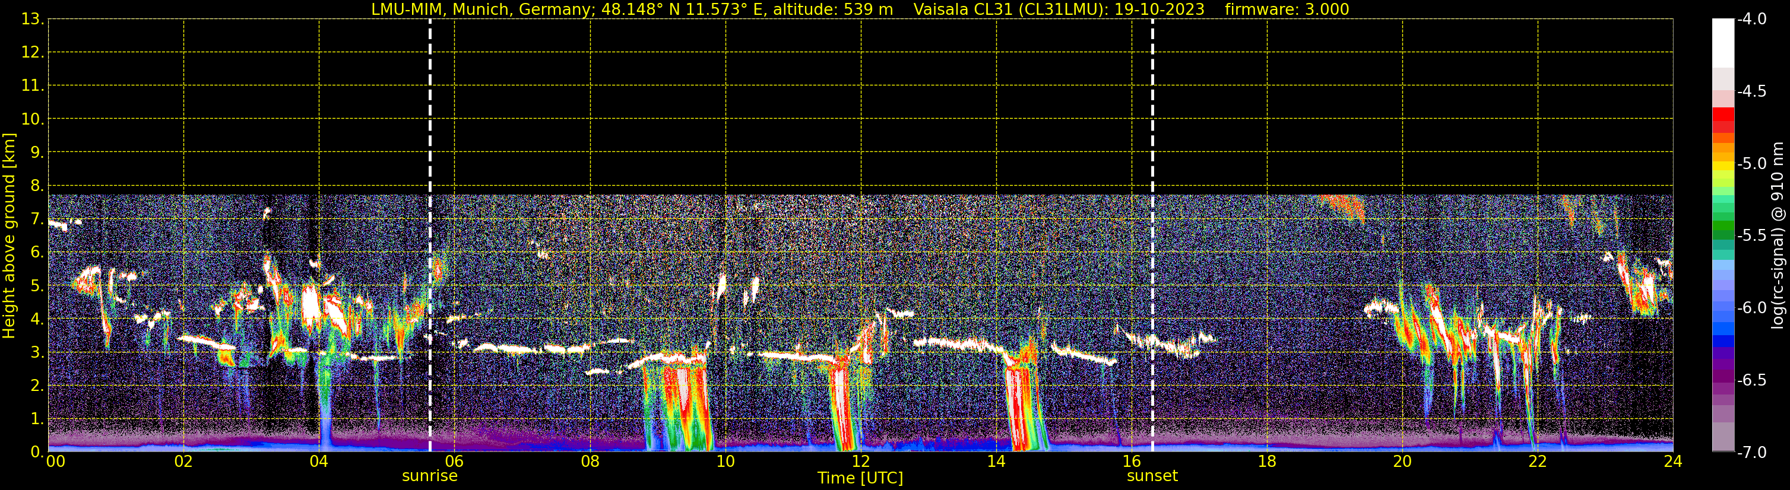Click the -4.5 colorbar tick label
Screen dimensions: 1790x490
click(1751, 91)
